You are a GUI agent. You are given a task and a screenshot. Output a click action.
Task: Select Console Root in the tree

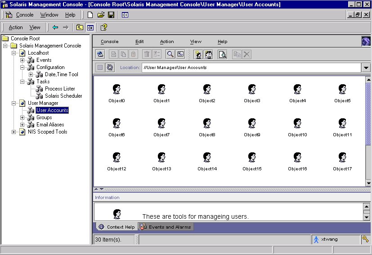tap(25, 39)
